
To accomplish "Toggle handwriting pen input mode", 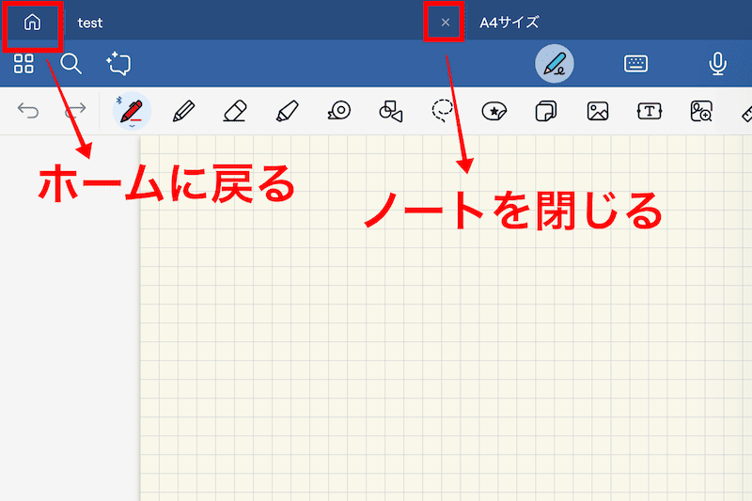I will 555,64.
